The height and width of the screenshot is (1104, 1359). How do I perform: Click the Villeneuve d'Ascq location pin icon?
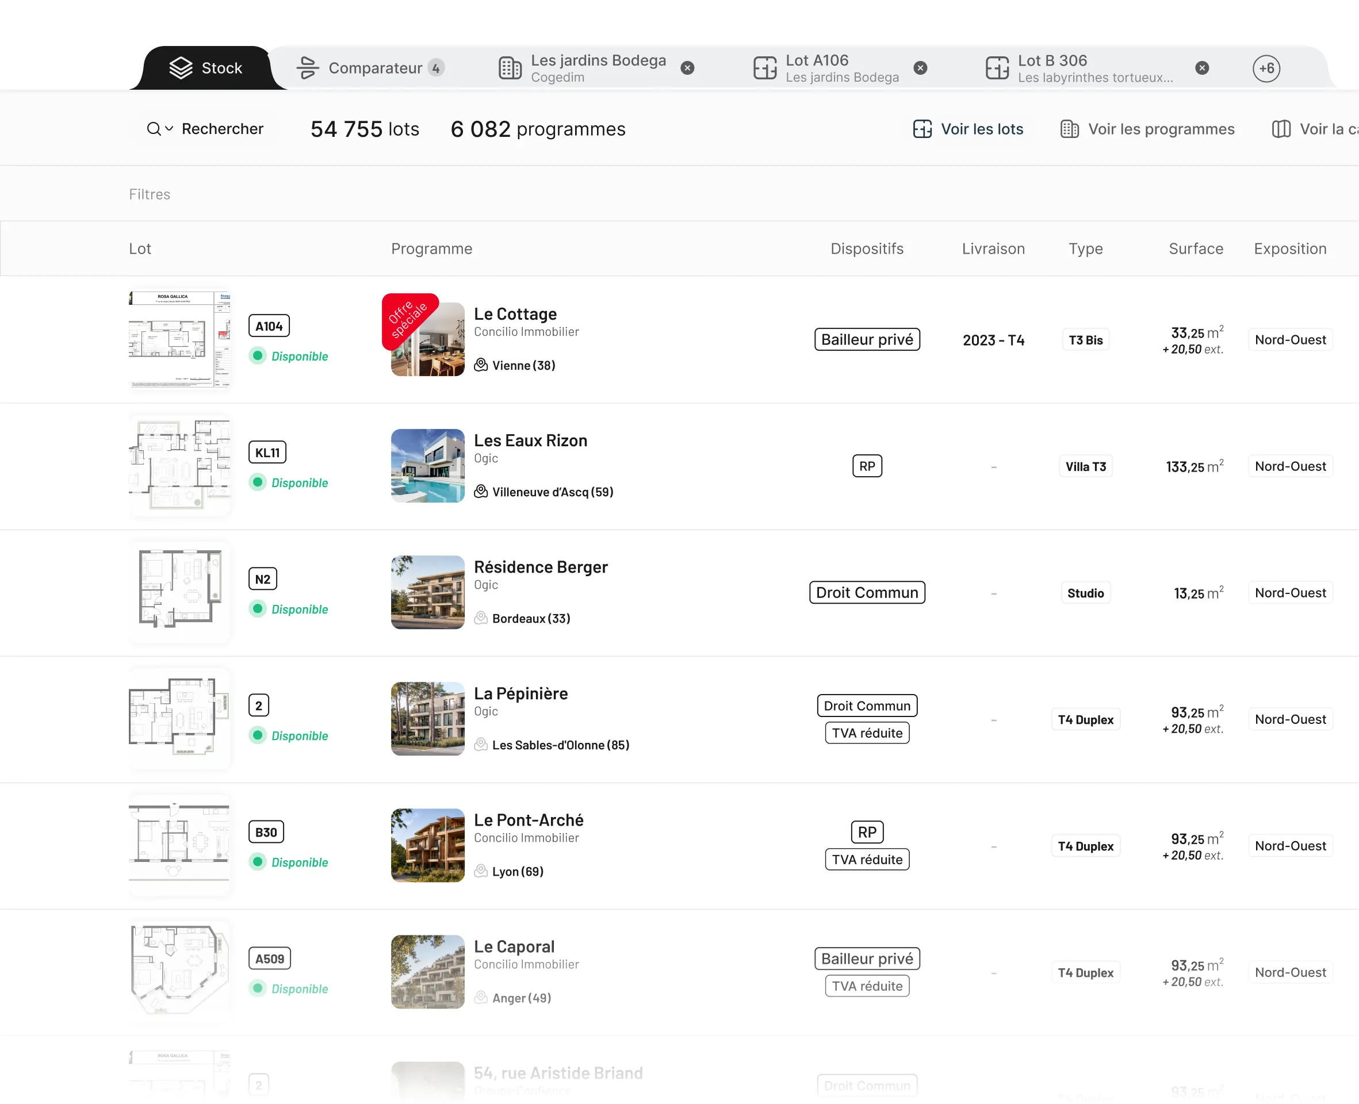click(x=481, y=492)
